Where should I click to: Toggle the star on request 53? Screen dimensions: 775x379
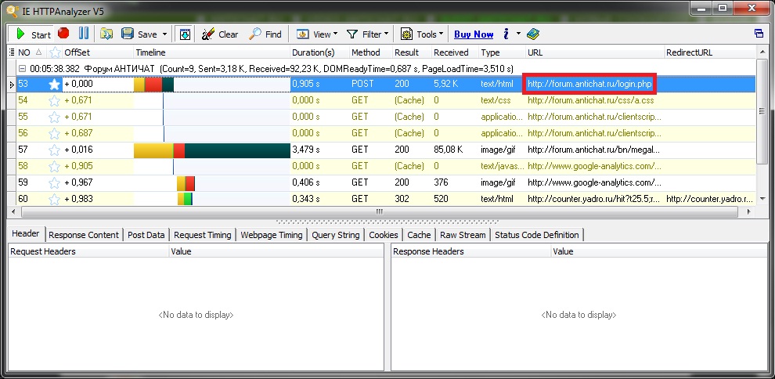click(54, 85)
